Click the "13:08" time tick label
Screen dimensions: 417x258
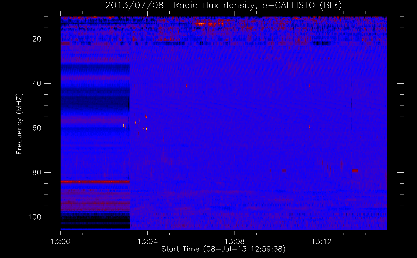(235, 242)
